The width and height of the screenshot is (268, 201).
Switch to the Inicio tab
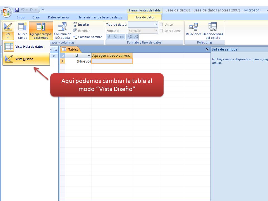tap(20, 17)
